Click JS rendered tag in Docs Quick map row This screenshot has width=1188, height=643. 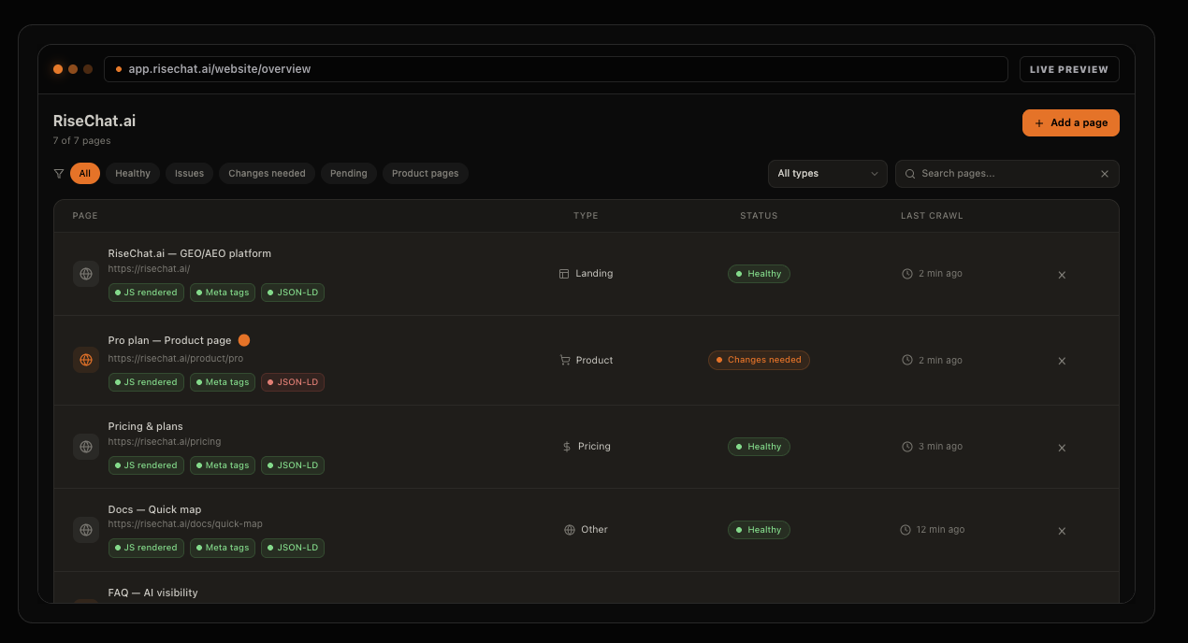pyautogui.click(x=146, y=548)
